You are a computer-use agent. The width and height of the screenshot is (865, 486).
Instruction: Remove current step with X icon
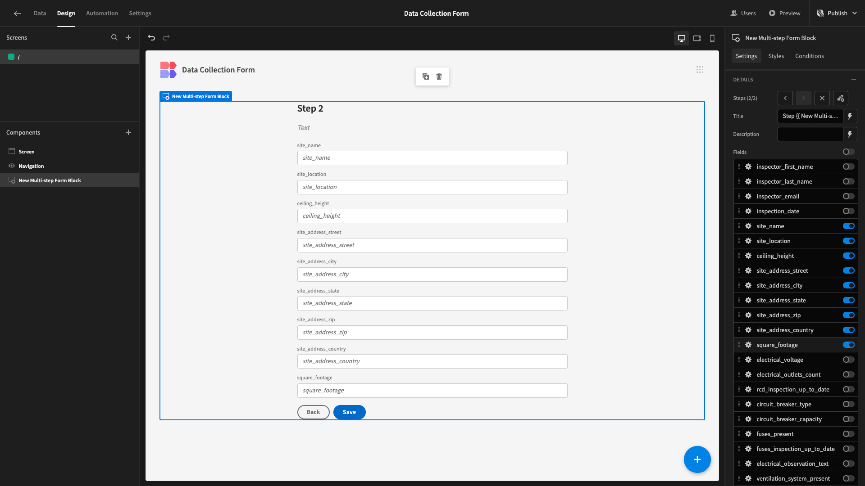click(822, 98)
